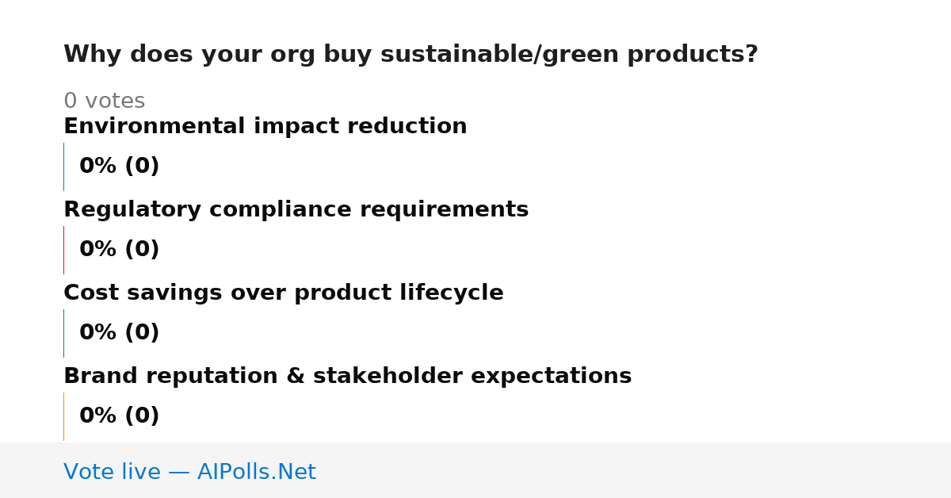
Task: Open the Vote live AIPolls.Net link
Action: coord(189,472)
